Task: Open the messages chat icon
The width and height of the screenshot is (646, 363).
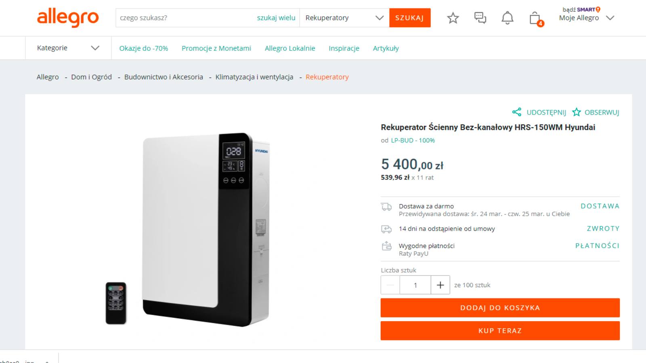Action: (x=480, y=18)
